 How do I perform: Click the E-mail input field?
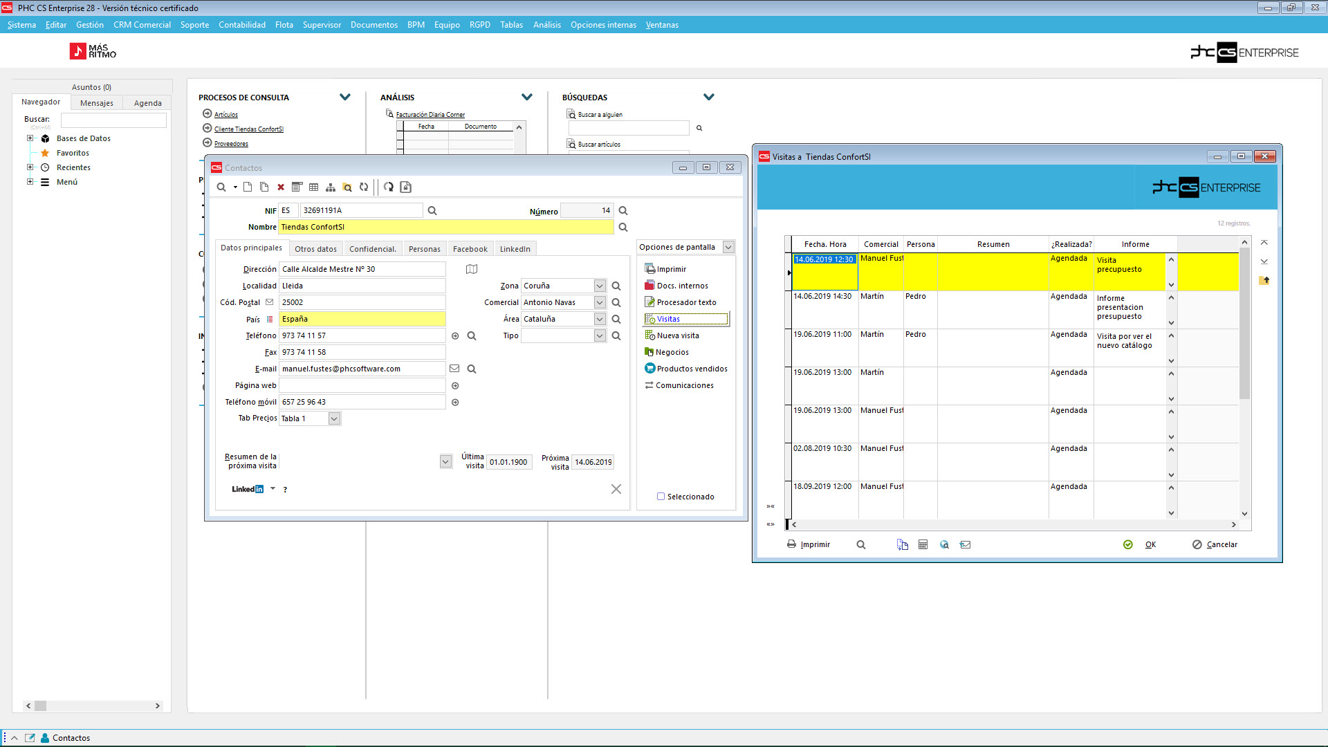pos(362,369)
